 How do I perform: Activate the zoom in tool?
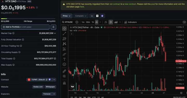(64, 76)
